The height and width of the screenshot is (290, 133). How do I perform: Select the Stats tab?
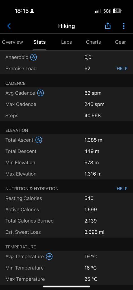40,42
